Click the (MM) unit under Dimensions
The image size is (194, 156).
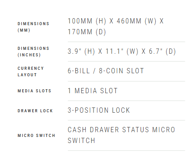[x=24, y=30]
